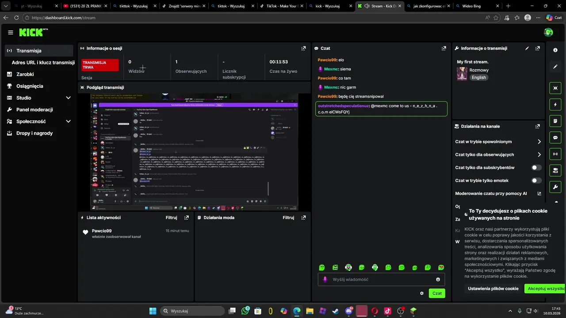Click the taskbar Wyszukaj search box

[x=192, y=311]
